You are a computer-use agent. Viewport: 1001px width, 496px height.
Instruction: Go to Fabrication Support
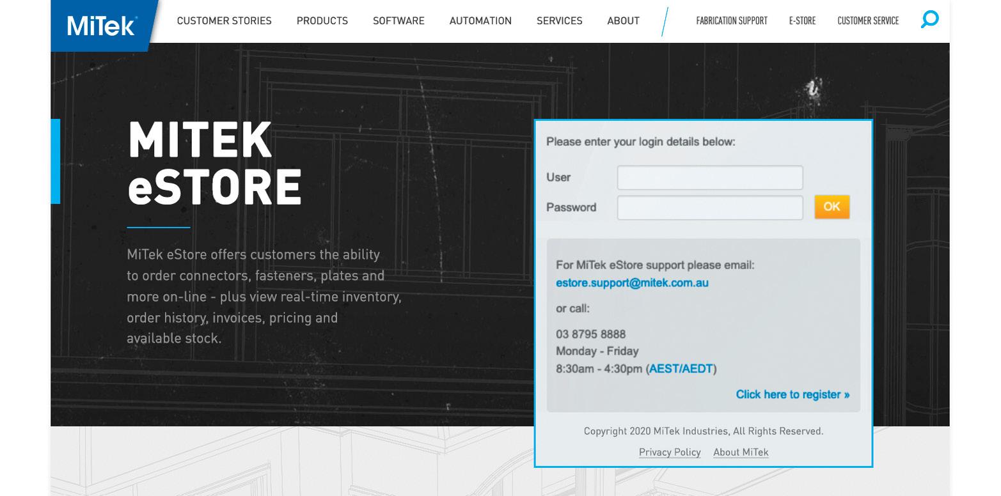coord(732,20)
